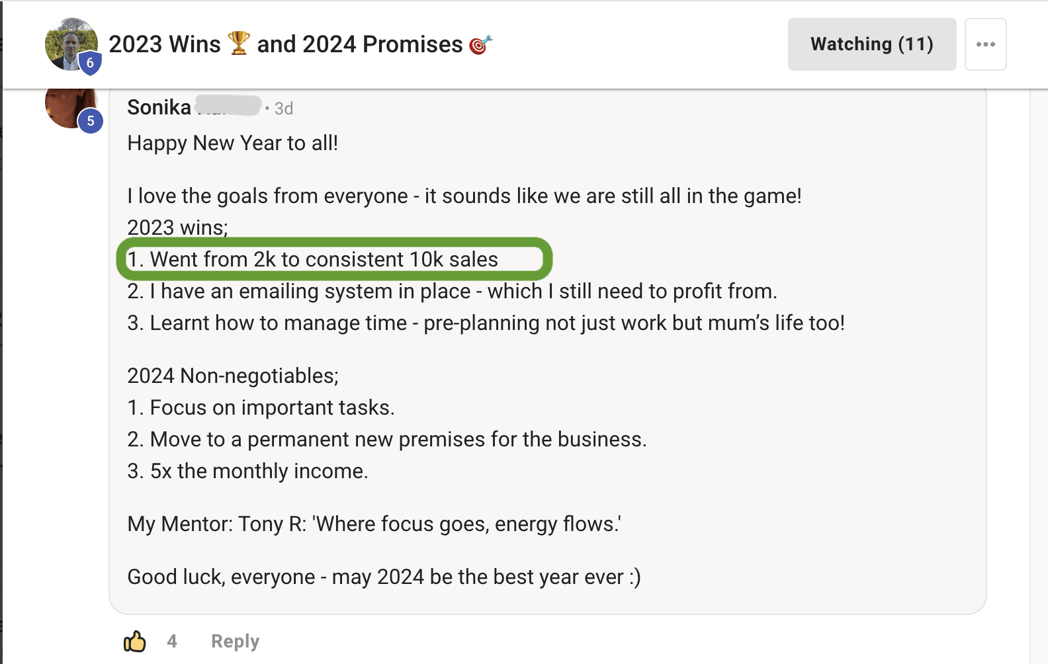Screen dimensions: 1048x664
Task: Click the level 5 badge on Sonika's avatar
Action: (91, 121)
